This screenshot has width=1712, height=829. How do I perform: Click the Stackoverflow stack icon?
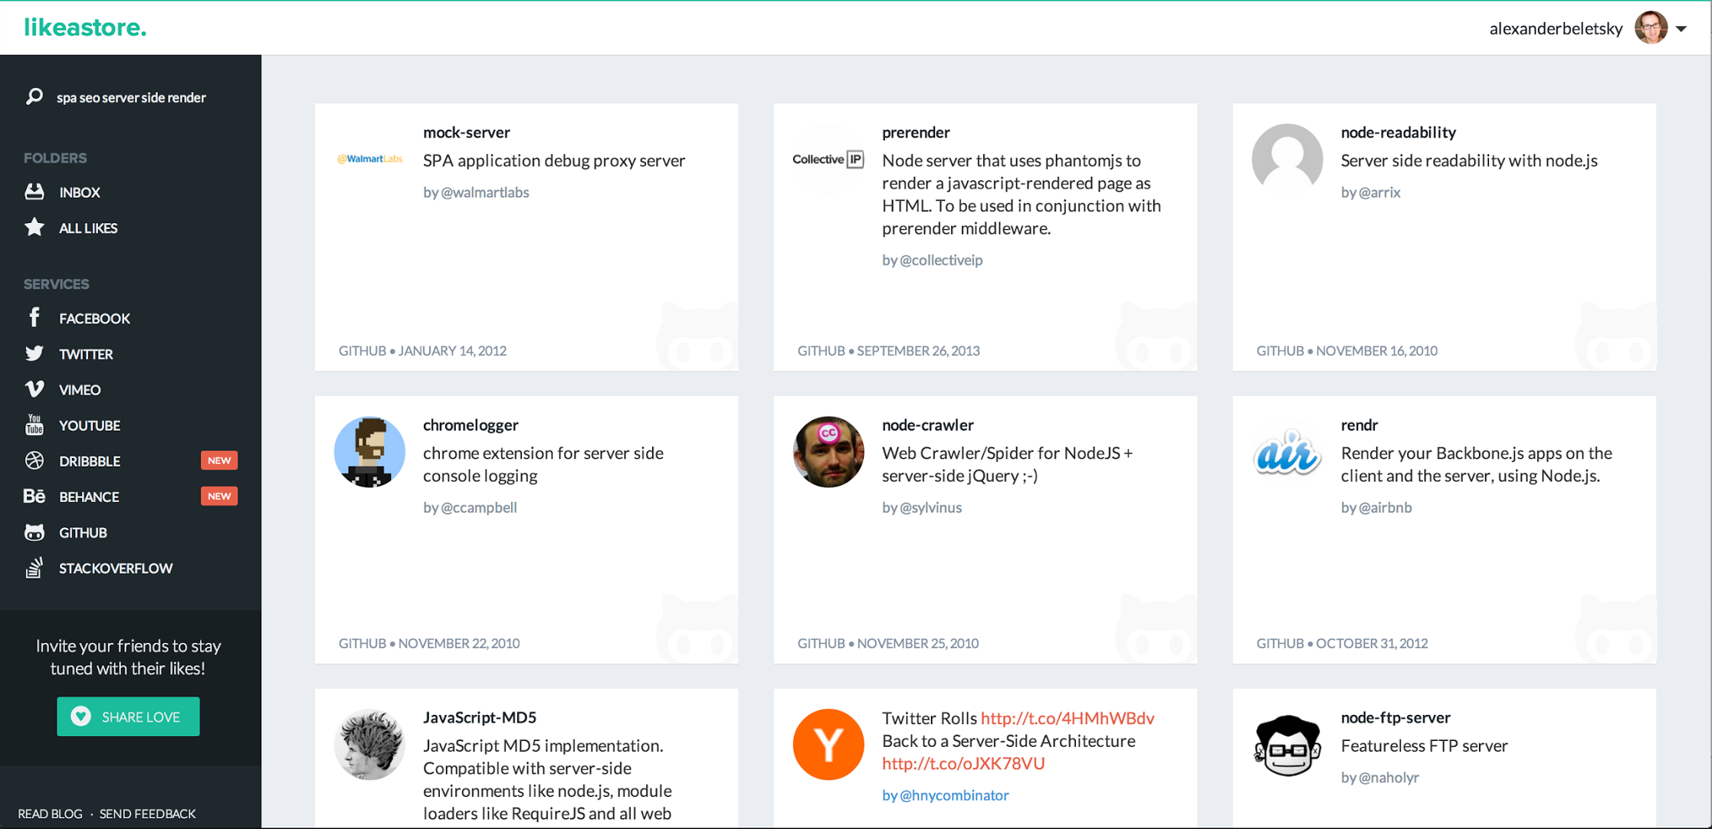pos(34,568)
